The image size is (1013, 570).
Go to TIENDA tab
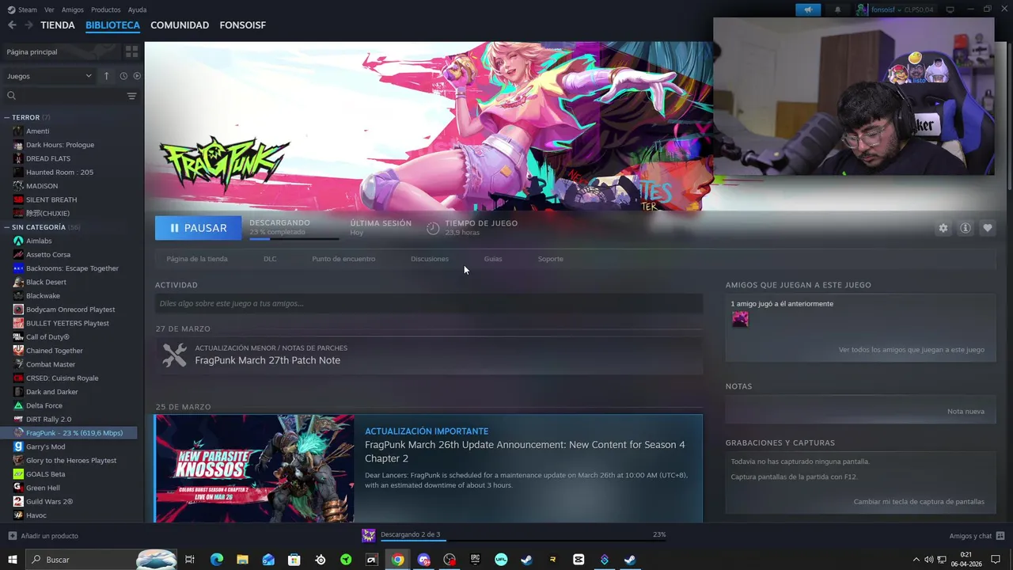[58, 25]
